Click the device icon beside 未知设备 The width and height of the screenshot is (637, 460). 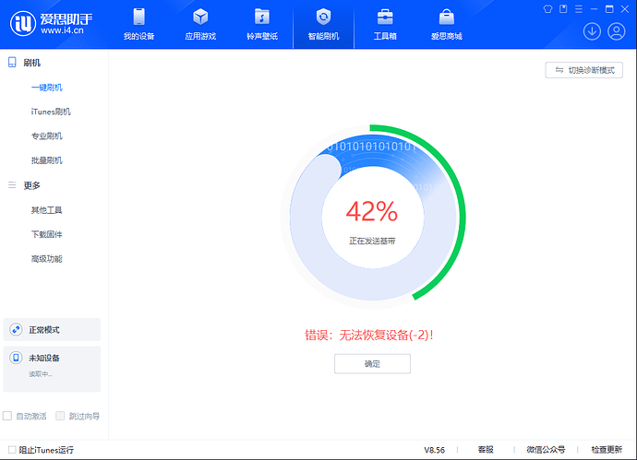(16, 358)
